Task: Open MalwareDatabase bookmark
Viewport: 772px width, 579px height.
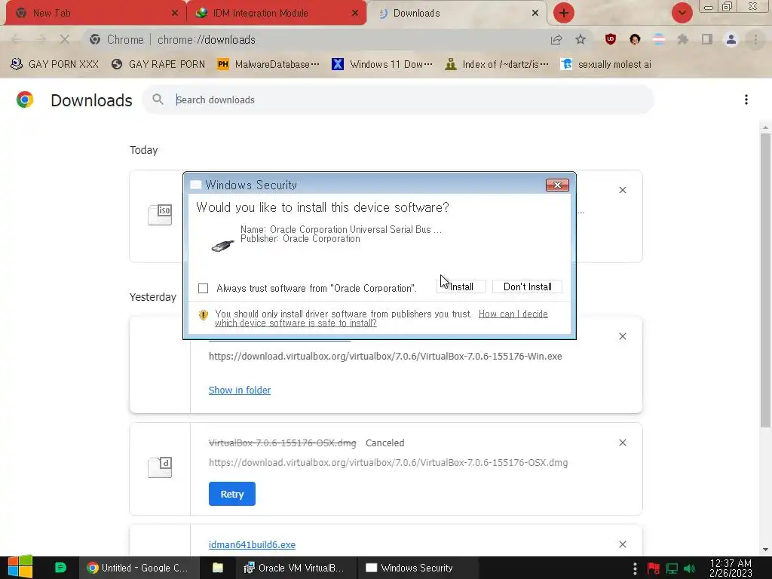Action: pos(268,65)
